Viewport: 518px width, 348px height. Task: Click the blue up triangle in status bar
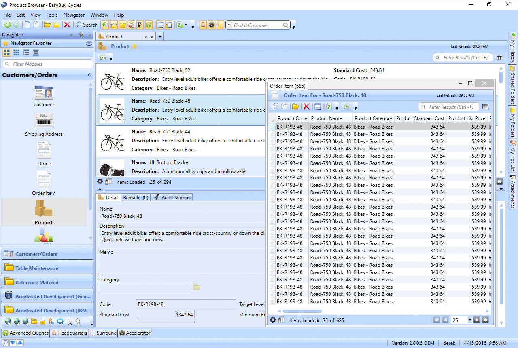click(x=20, y=343)
